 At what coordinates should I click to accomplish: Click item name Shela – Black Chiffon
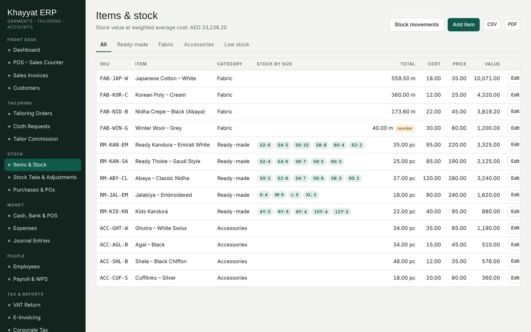[x=161, y=261]
